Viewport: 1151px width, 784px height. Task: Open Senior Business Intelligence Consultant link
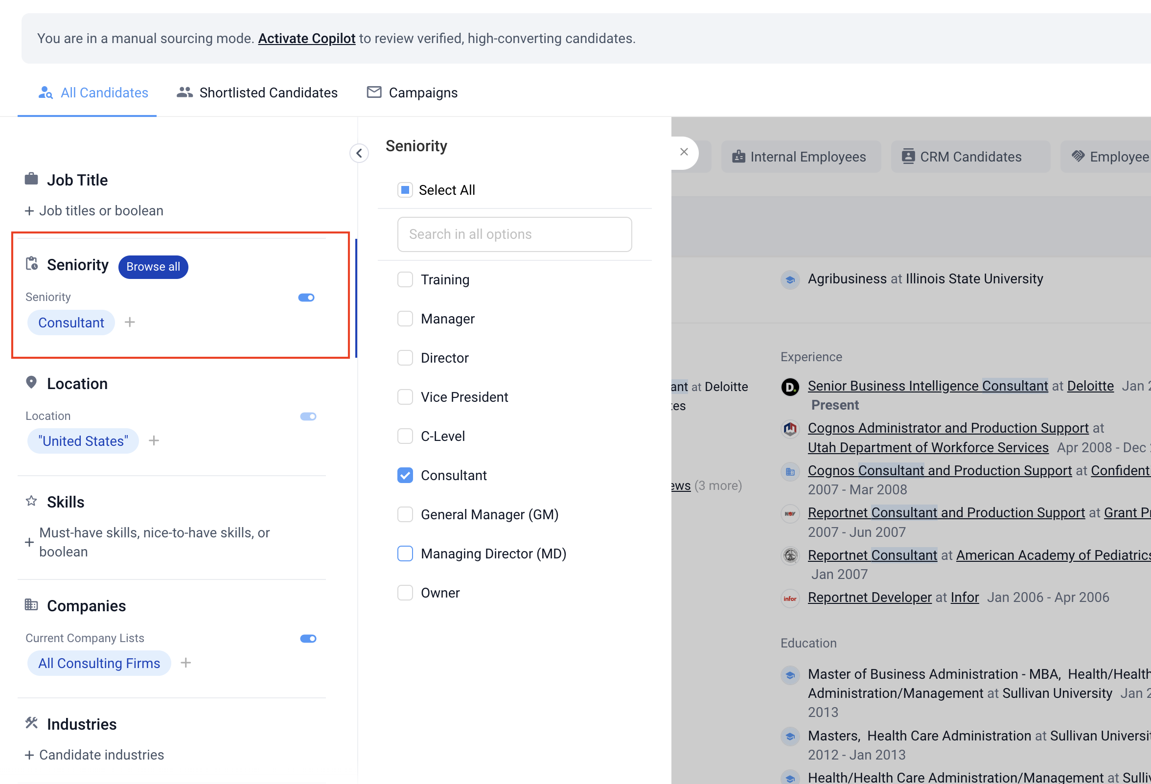(x=928, y=386)
